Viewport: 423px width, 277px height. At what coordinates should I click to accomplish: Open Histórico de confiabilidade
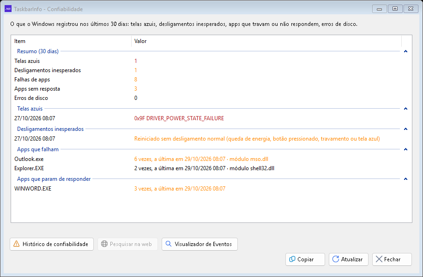(x=52, y=244)
